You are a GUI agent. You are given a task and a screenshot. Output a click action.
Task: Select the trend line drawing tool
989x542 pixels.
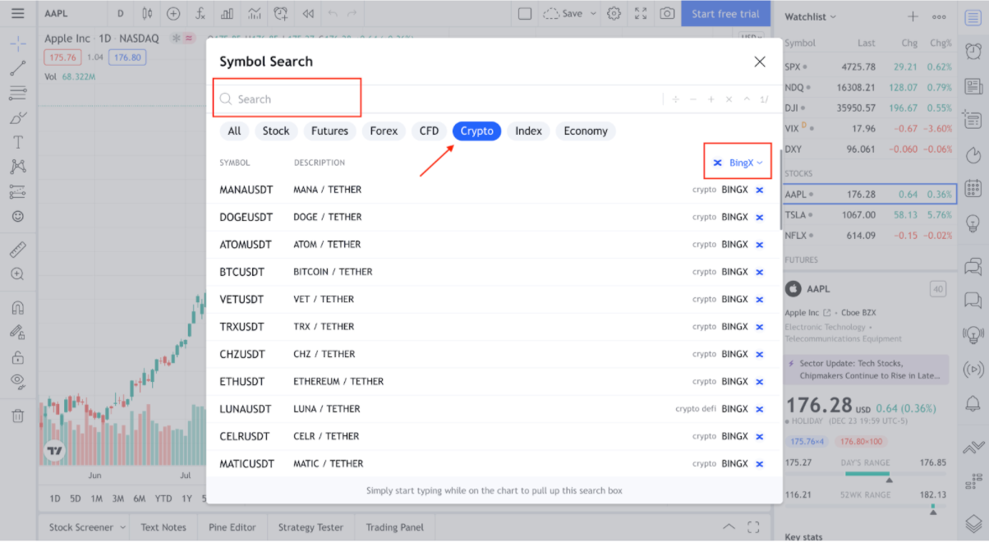17,67
